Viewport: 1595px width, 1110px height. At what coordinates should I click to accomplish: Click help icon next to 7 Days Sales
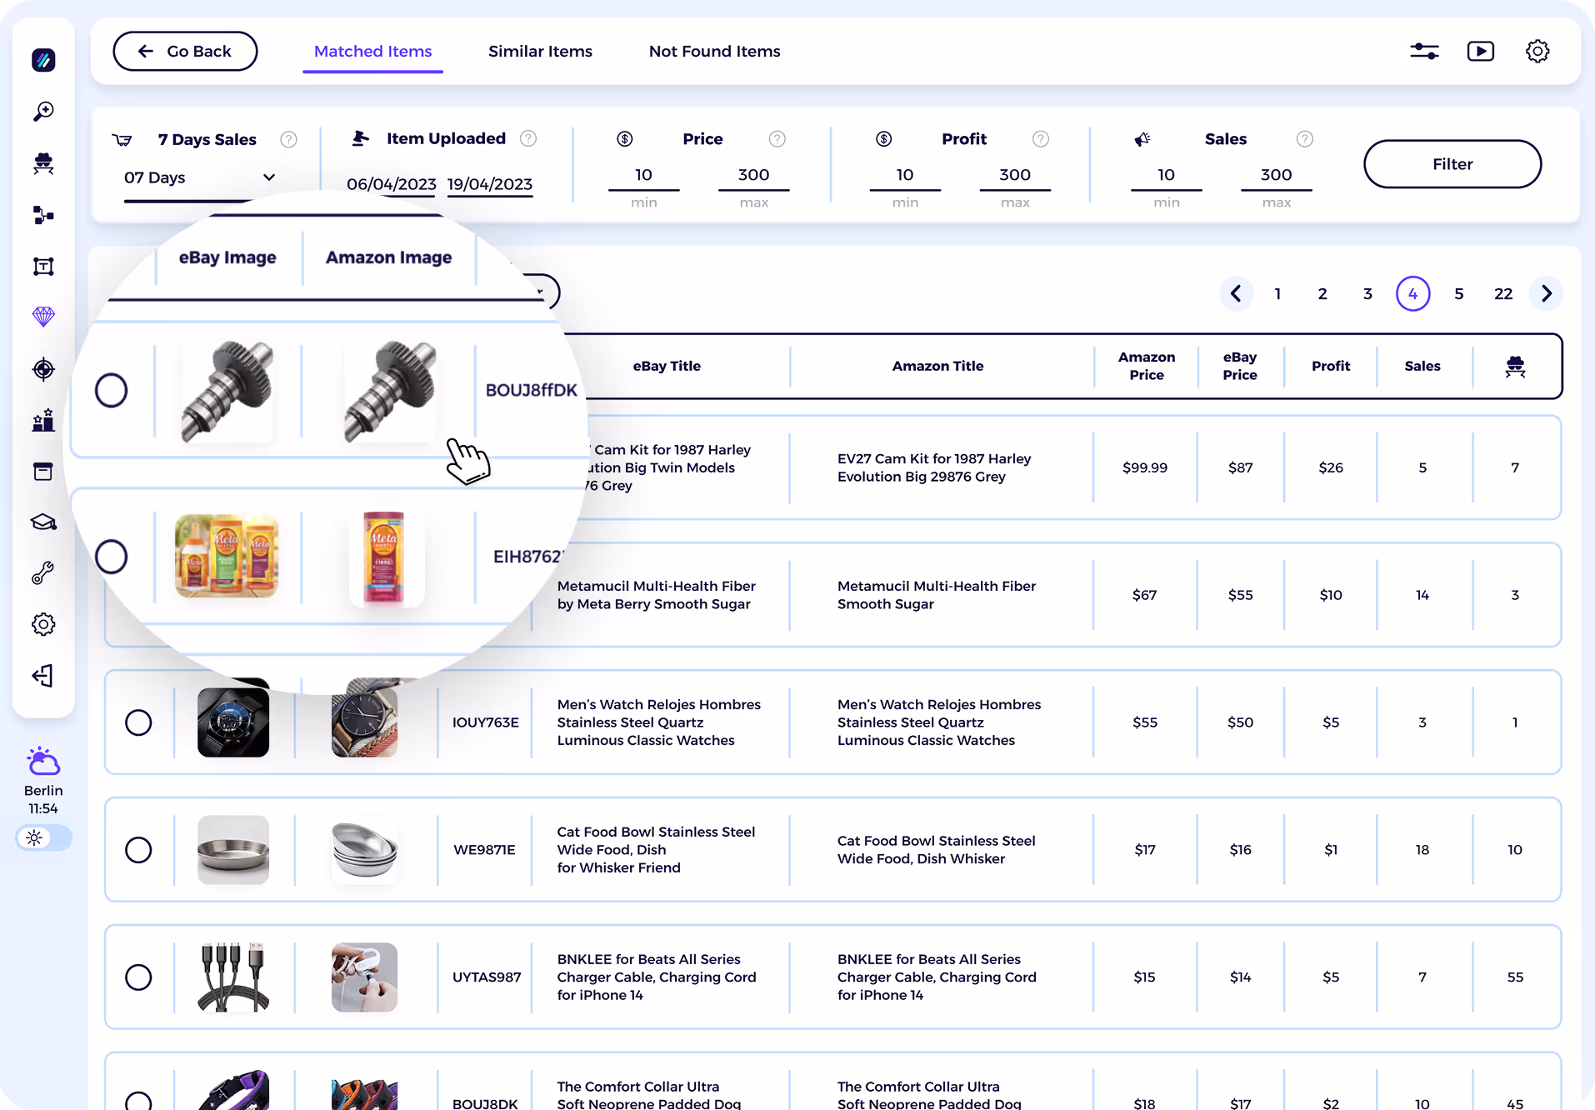[288, 139]
